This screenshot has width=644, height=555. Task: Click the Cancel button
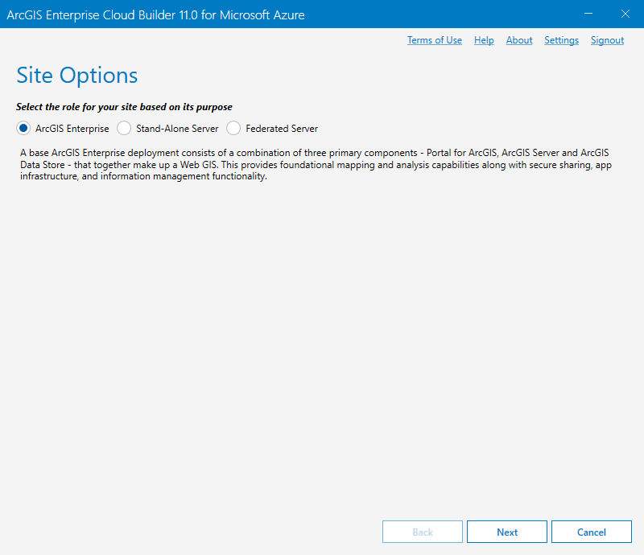592,532
